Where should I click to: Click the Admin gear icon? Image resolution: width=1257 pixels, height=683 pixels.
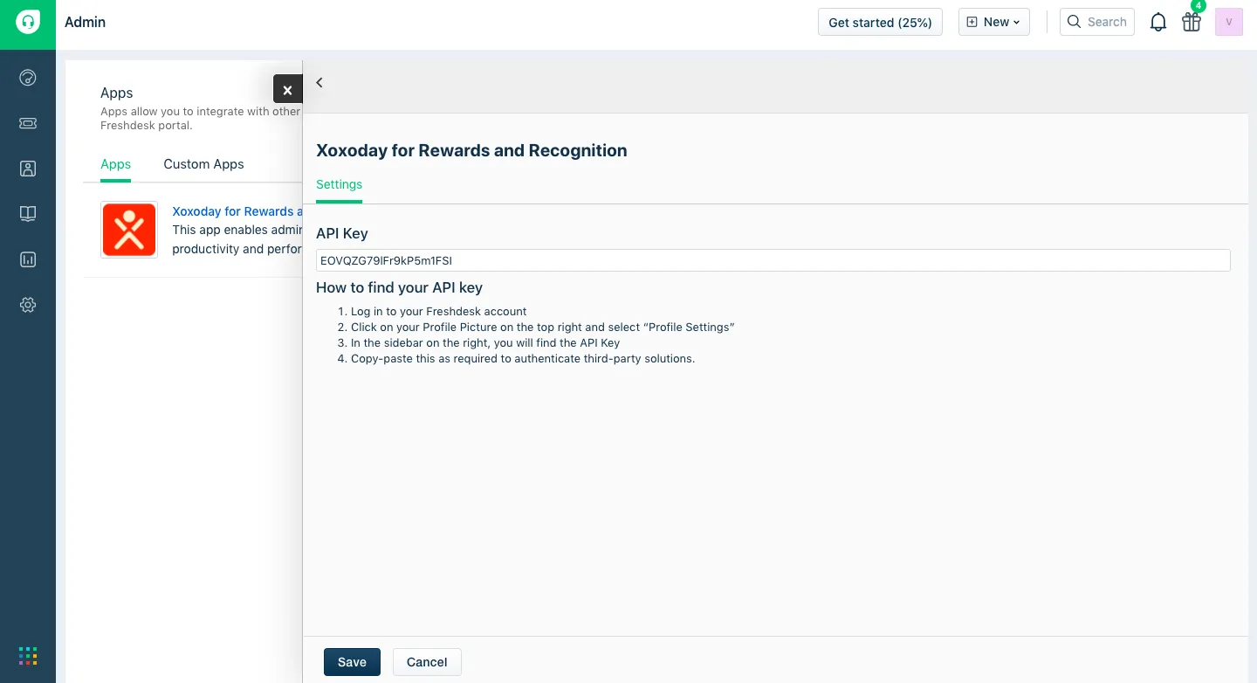(28, 305)
